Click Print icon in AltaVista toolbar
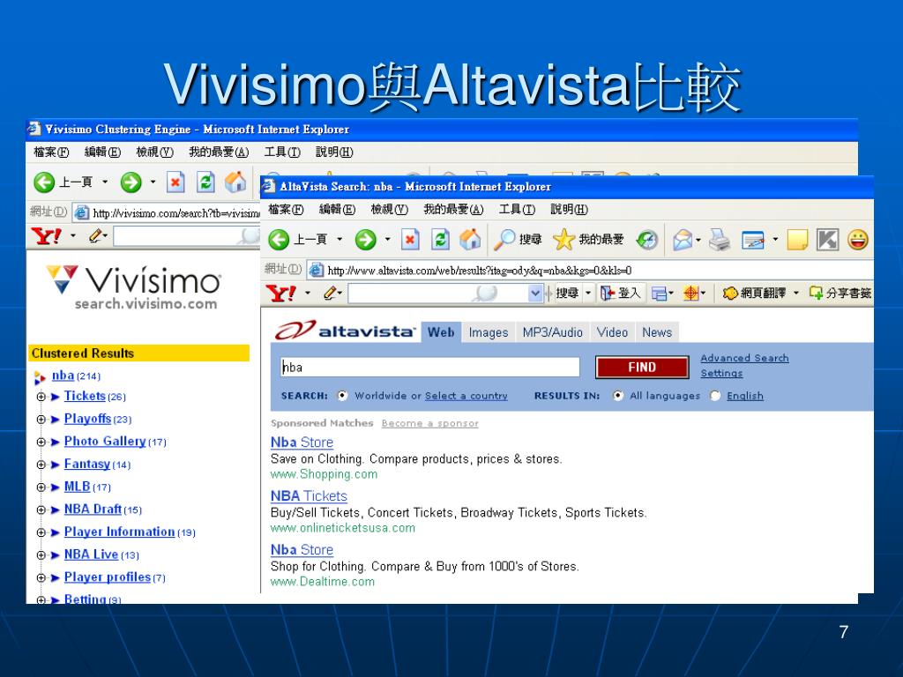The image size is (903, 677). coord(720,240)
